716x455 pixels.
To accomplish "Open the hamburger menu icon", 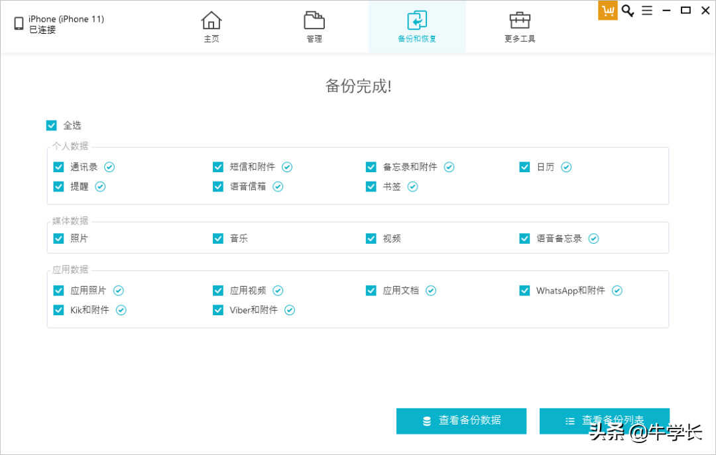I will [647, 11].
